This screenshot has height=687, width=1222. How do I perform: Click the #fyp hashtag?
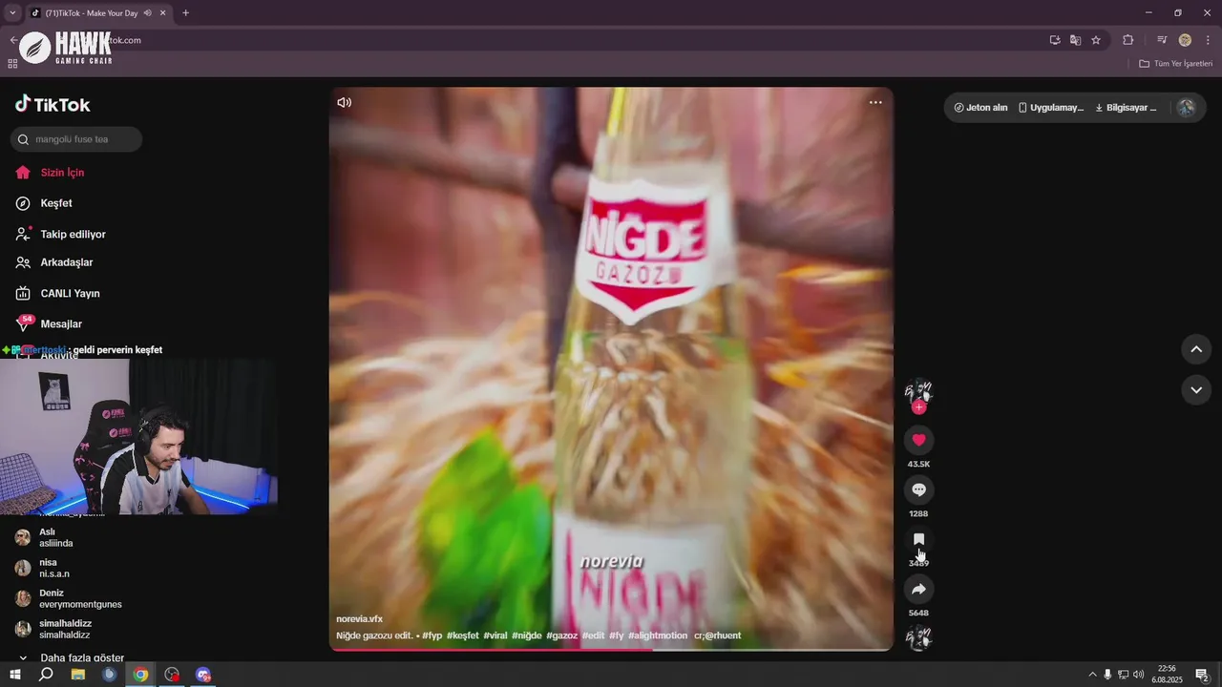pyautogui.click(x=432, y=635)
